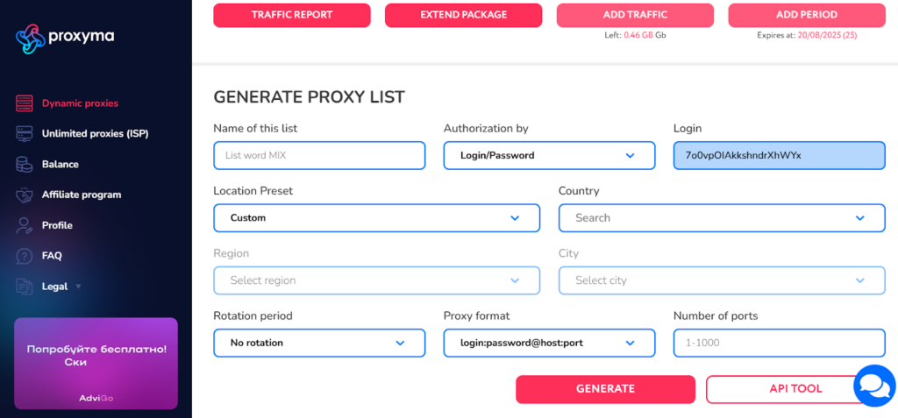Open Unlimited proxies (ISP) menu item
This screenshot has height=418, width=898.
coord(95,134)
